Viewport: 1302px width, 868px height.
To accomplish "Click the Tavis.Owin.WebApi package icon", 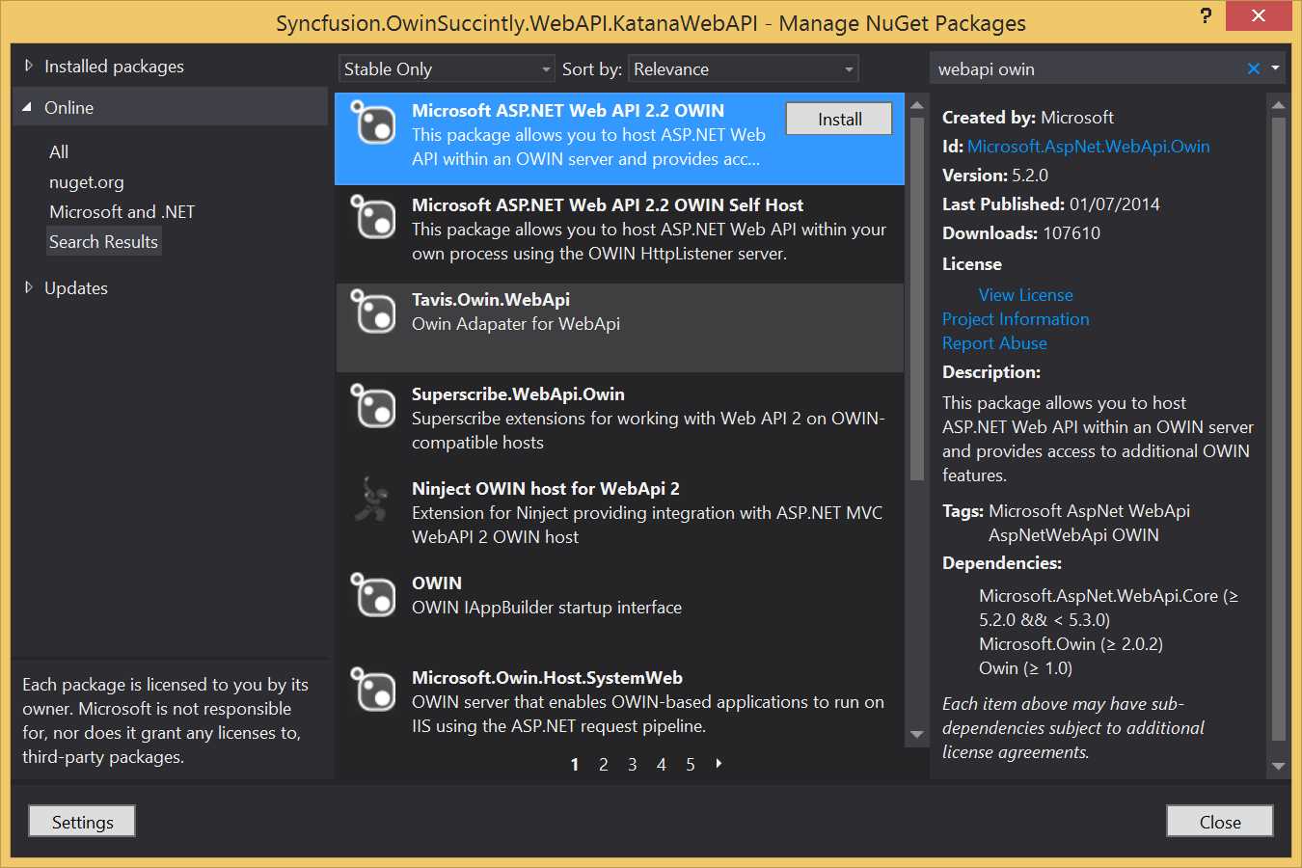I will (x=373, y=312).
